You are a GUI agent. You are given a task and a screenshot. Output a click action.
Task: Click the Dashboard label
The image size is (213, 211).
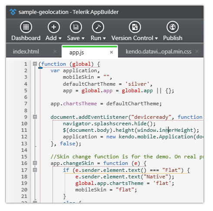pos(26,38)
